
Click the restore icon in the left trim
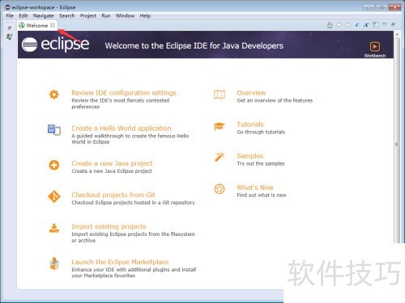coord(10,28)
